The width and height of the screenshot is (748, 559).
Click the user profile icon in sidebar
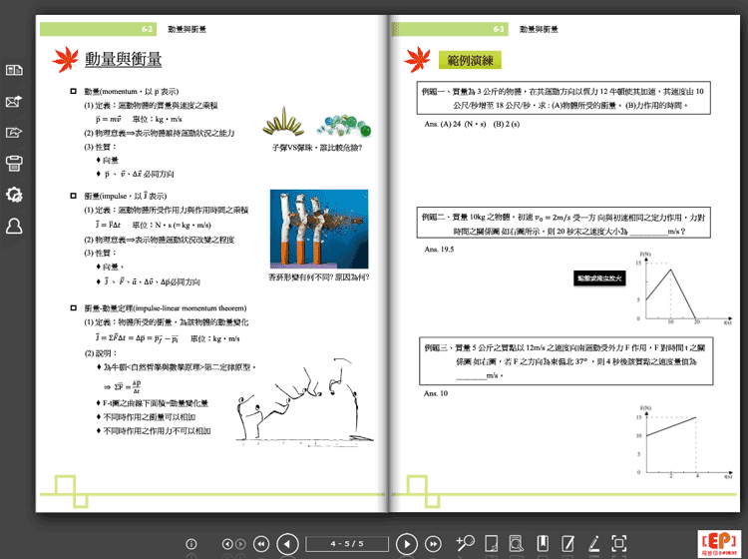coord(14,226)
